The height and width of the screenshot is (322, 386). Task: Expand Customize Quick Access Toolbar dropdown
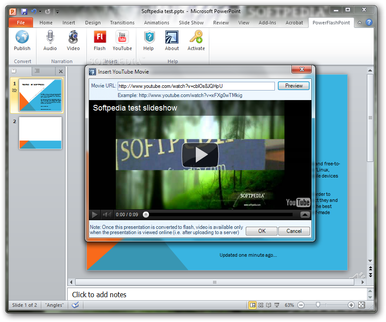tap(57, 12)
